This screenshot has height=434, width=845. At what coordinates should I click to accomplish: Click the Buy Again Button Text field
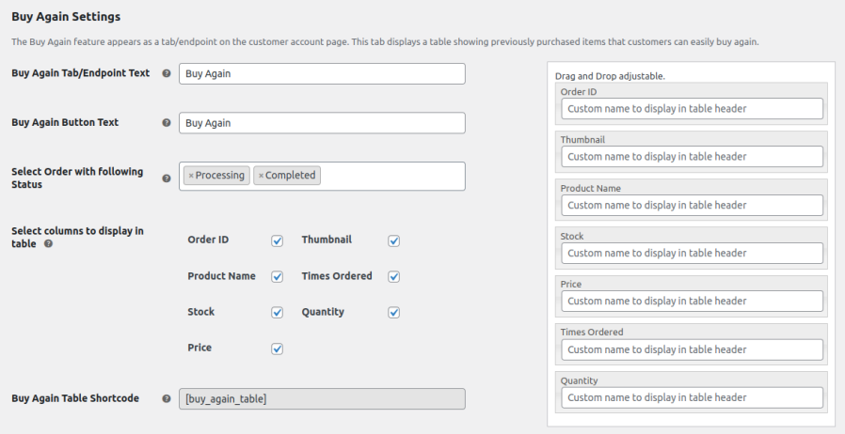[322, 122]
